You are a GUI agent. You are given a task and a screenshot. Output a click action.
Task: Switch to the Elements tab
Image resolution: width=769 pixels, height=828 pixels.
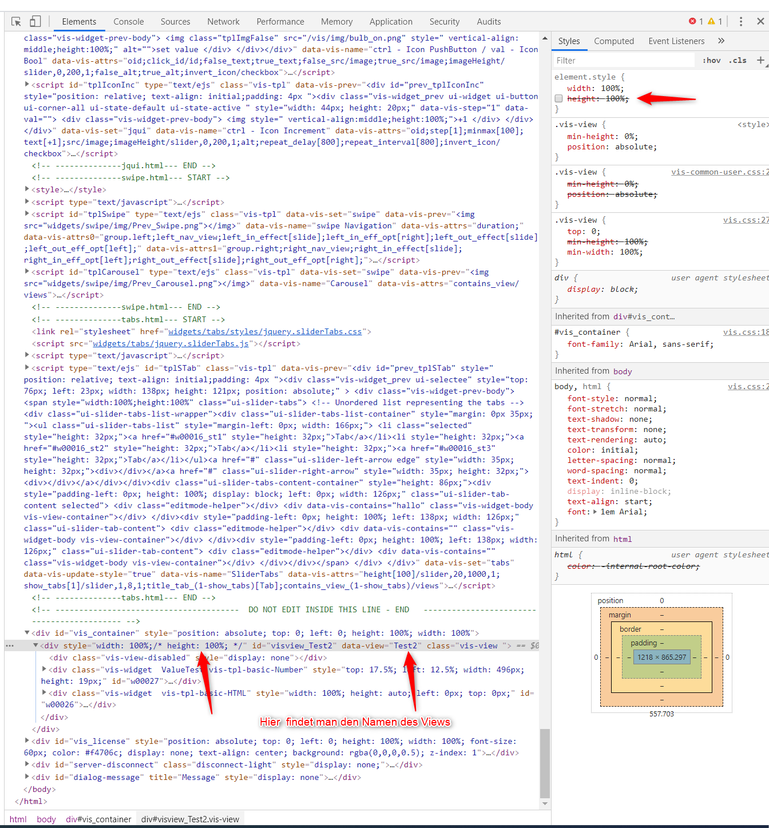click(79, 22)
